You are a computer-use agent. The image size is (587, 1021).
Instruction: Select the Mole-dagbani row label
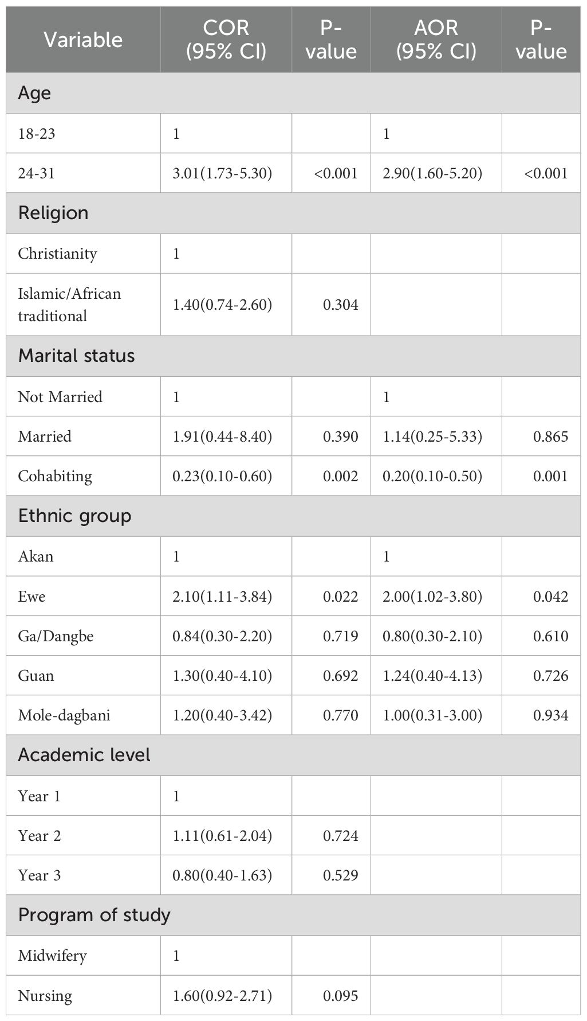coord(64,715)
